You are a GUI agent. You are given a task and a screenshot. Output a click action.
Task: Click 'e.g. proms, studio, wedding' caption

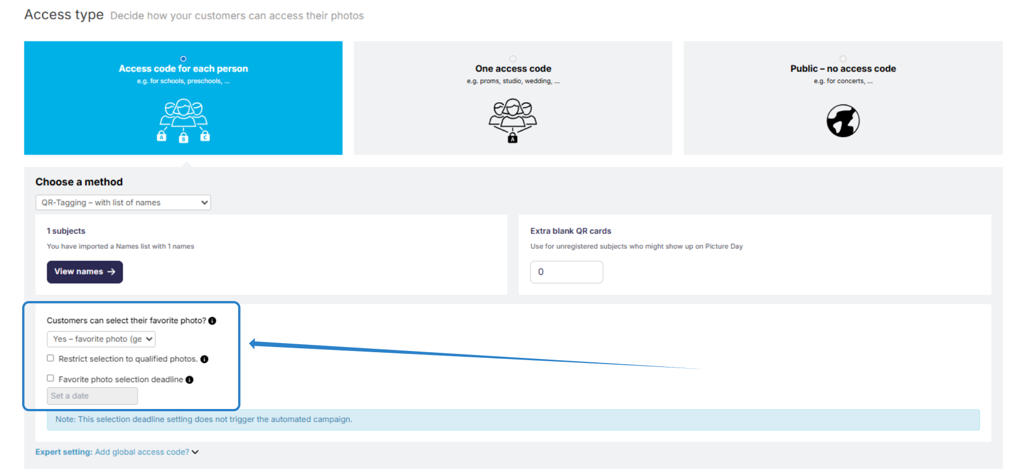click(x=513, y=81)
